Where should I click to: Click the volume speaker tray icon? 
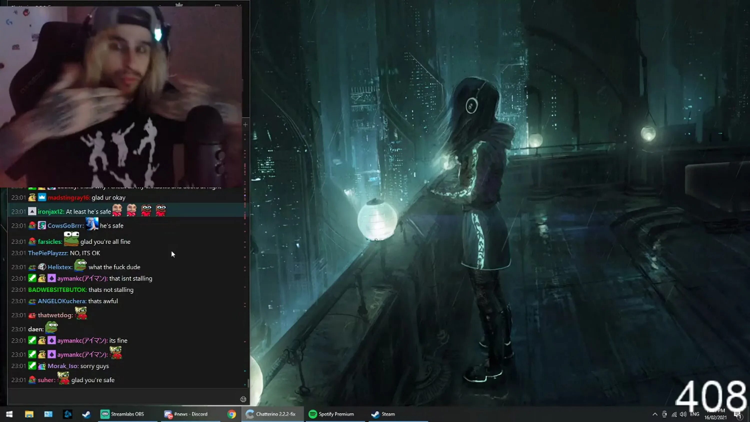(683, 414)
